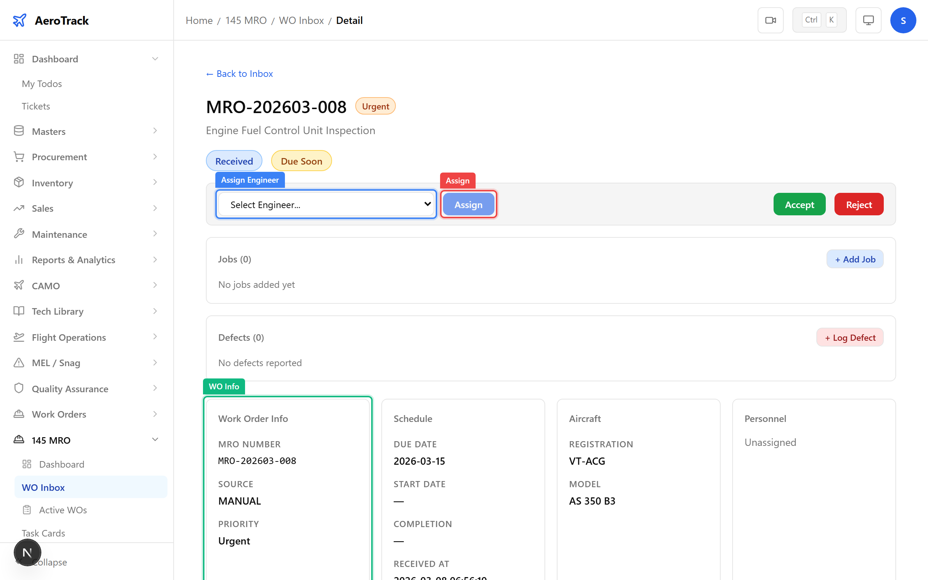Screen dimensions: 928x580
Task: Click the video camera icon in header
Action: (770, 20)
